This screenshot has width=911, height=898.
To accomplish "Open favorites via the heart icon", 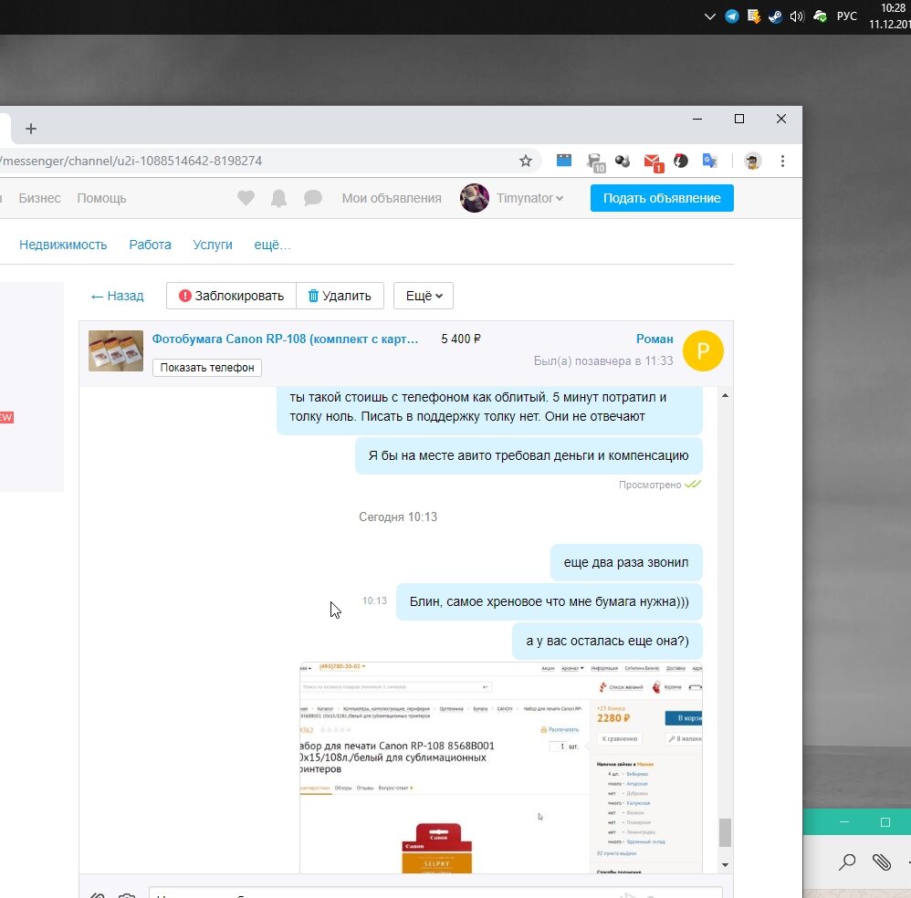I will click(x=246, y=198).
